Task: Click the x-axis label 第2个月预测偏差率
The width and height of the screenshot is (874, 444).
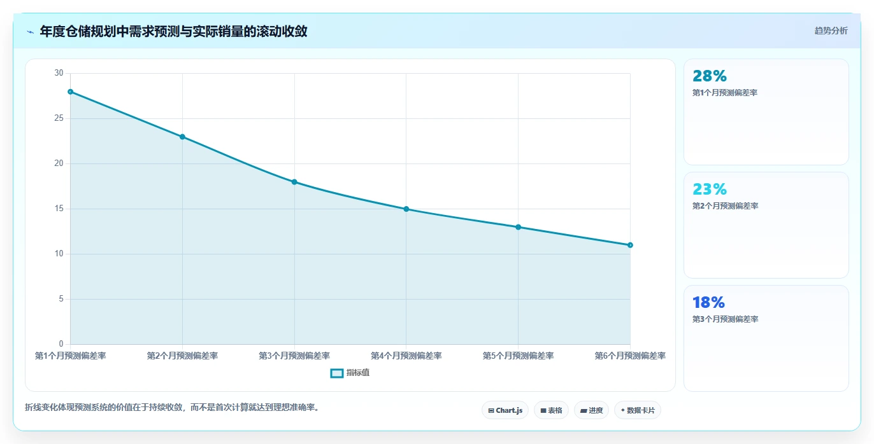Action: [x=182, y=356]
